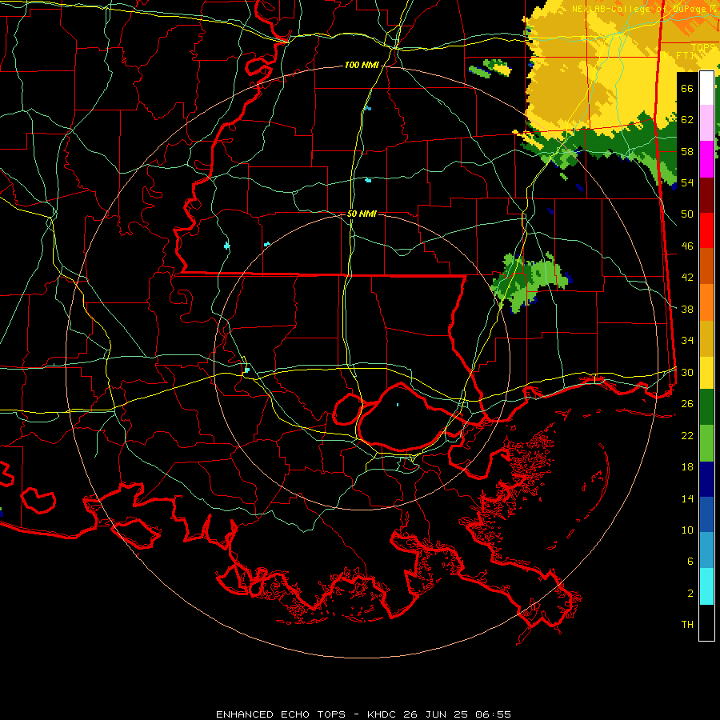The height and width of the screenshot is (720, 720).
Task: Click the legend value 50
Action: click(687, 214)
